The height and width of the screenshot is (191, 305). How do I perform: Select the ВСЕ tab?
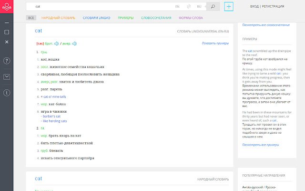click(x=31, y=18)
